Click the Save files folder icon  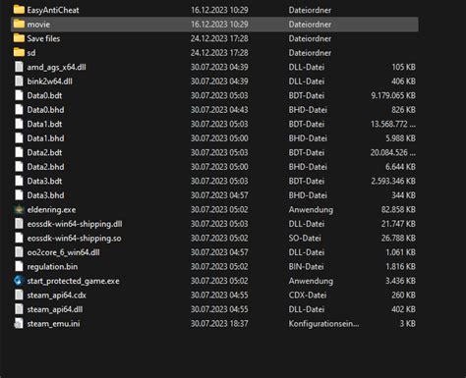pos(19,38)
